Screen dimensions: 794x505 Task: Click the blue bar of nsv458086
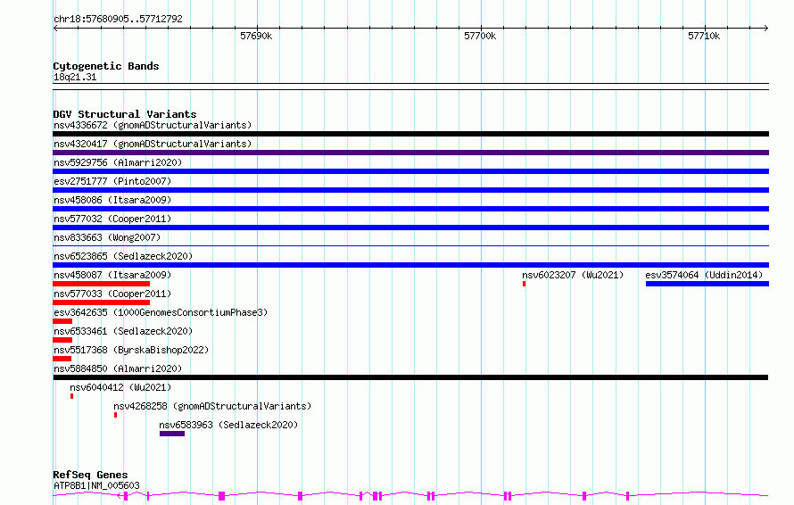410,209
